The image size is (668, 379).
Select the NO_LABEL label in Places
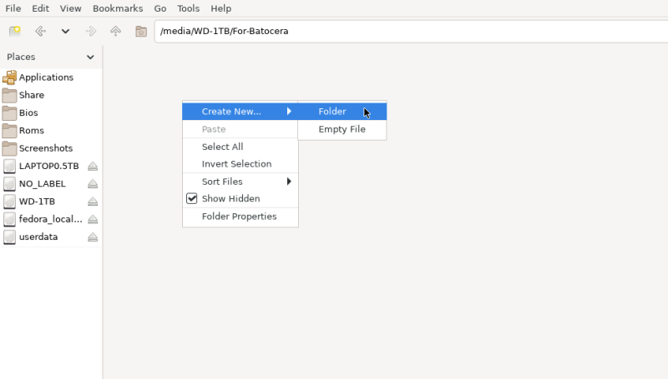tap(43, 184)
